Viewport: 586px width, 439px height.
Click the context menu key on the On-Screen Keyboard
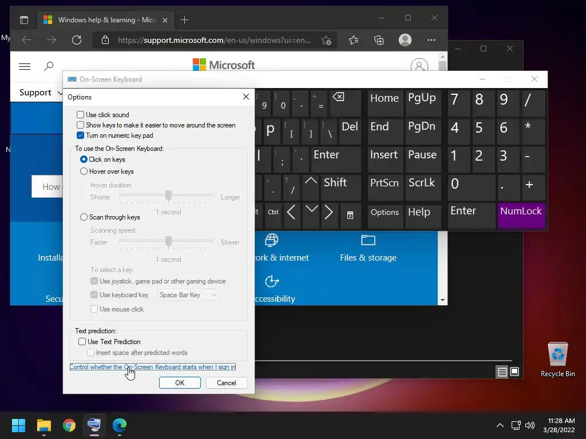click(x=350, y=215)
